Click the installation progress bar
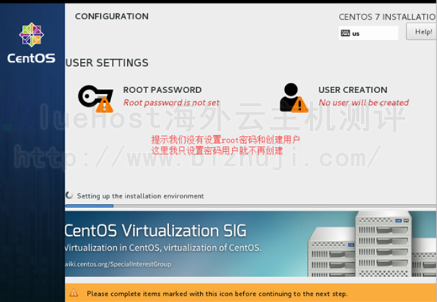 pyautogui.click(x=251, y=206)
